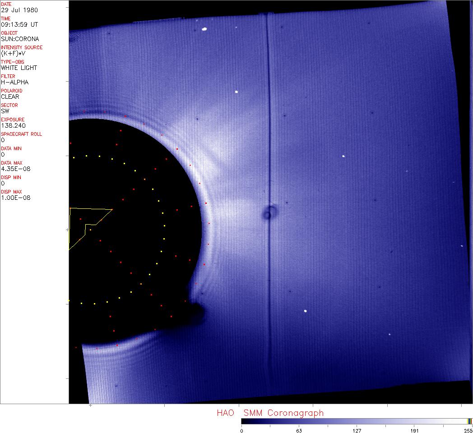The height and width of the screenshot is (433, 473).
Task: Click the HAO SMM Coronagraph title
Action: 270,413
